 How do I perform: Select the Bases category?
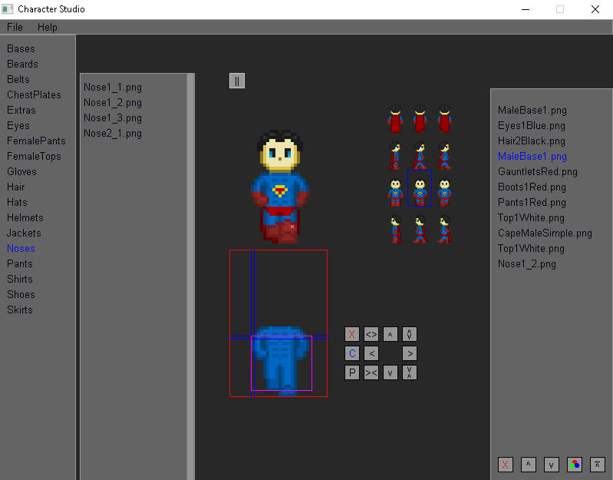pyautogui.click(x=21, y=48)
